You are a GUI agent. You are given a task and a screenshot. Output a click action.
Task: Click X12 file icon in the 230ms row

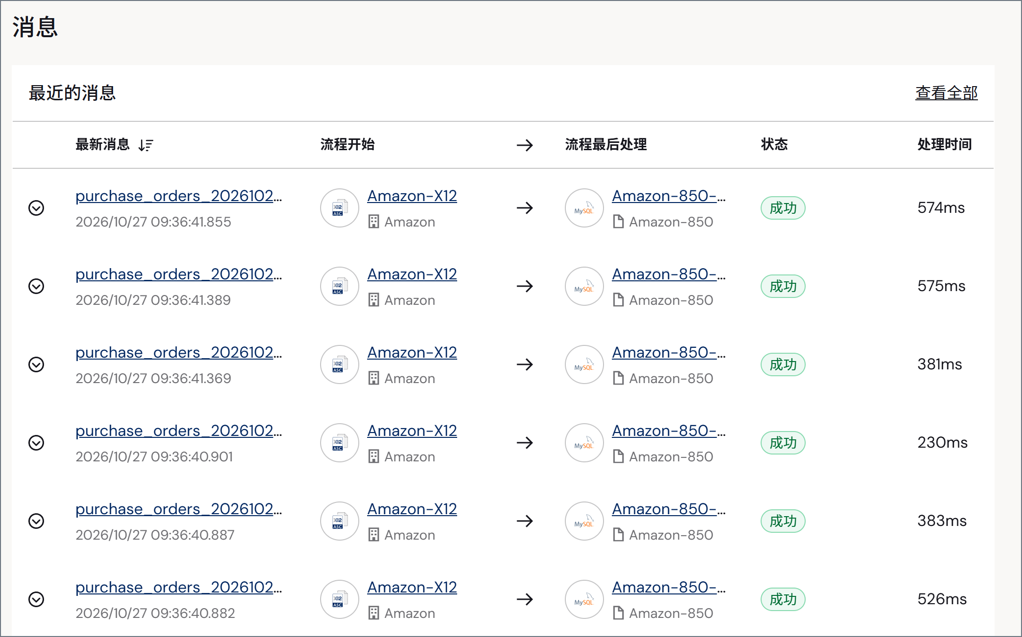click(340, 443)
